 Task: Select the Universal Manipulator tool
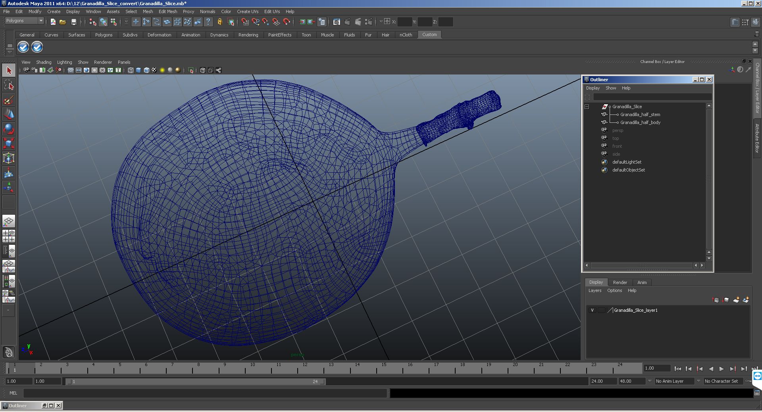tap(9, 158)
